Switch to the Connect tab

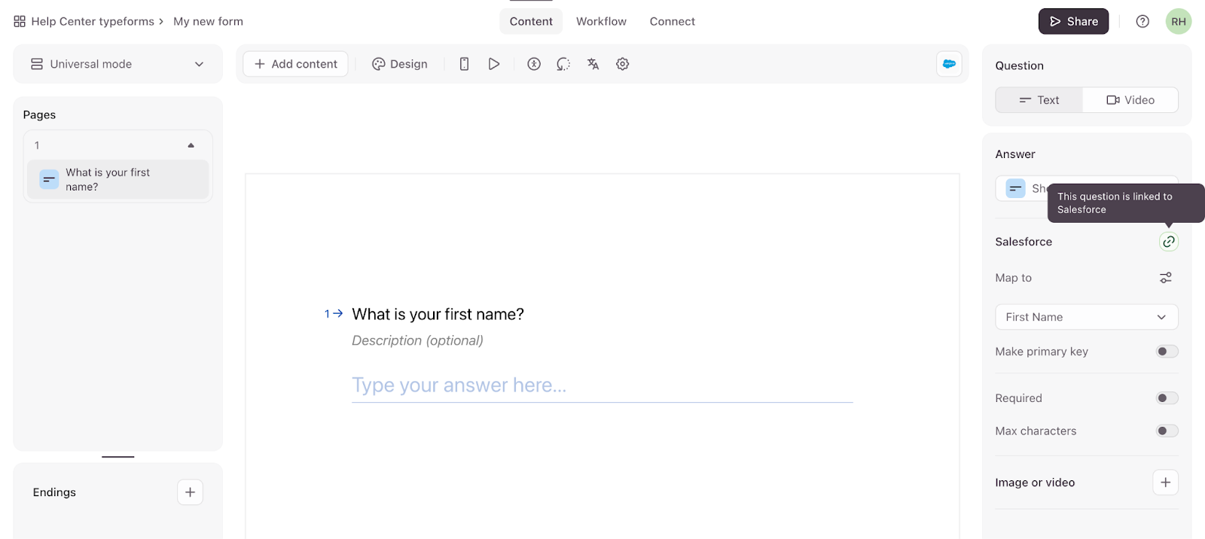click(x=672, y=22)
